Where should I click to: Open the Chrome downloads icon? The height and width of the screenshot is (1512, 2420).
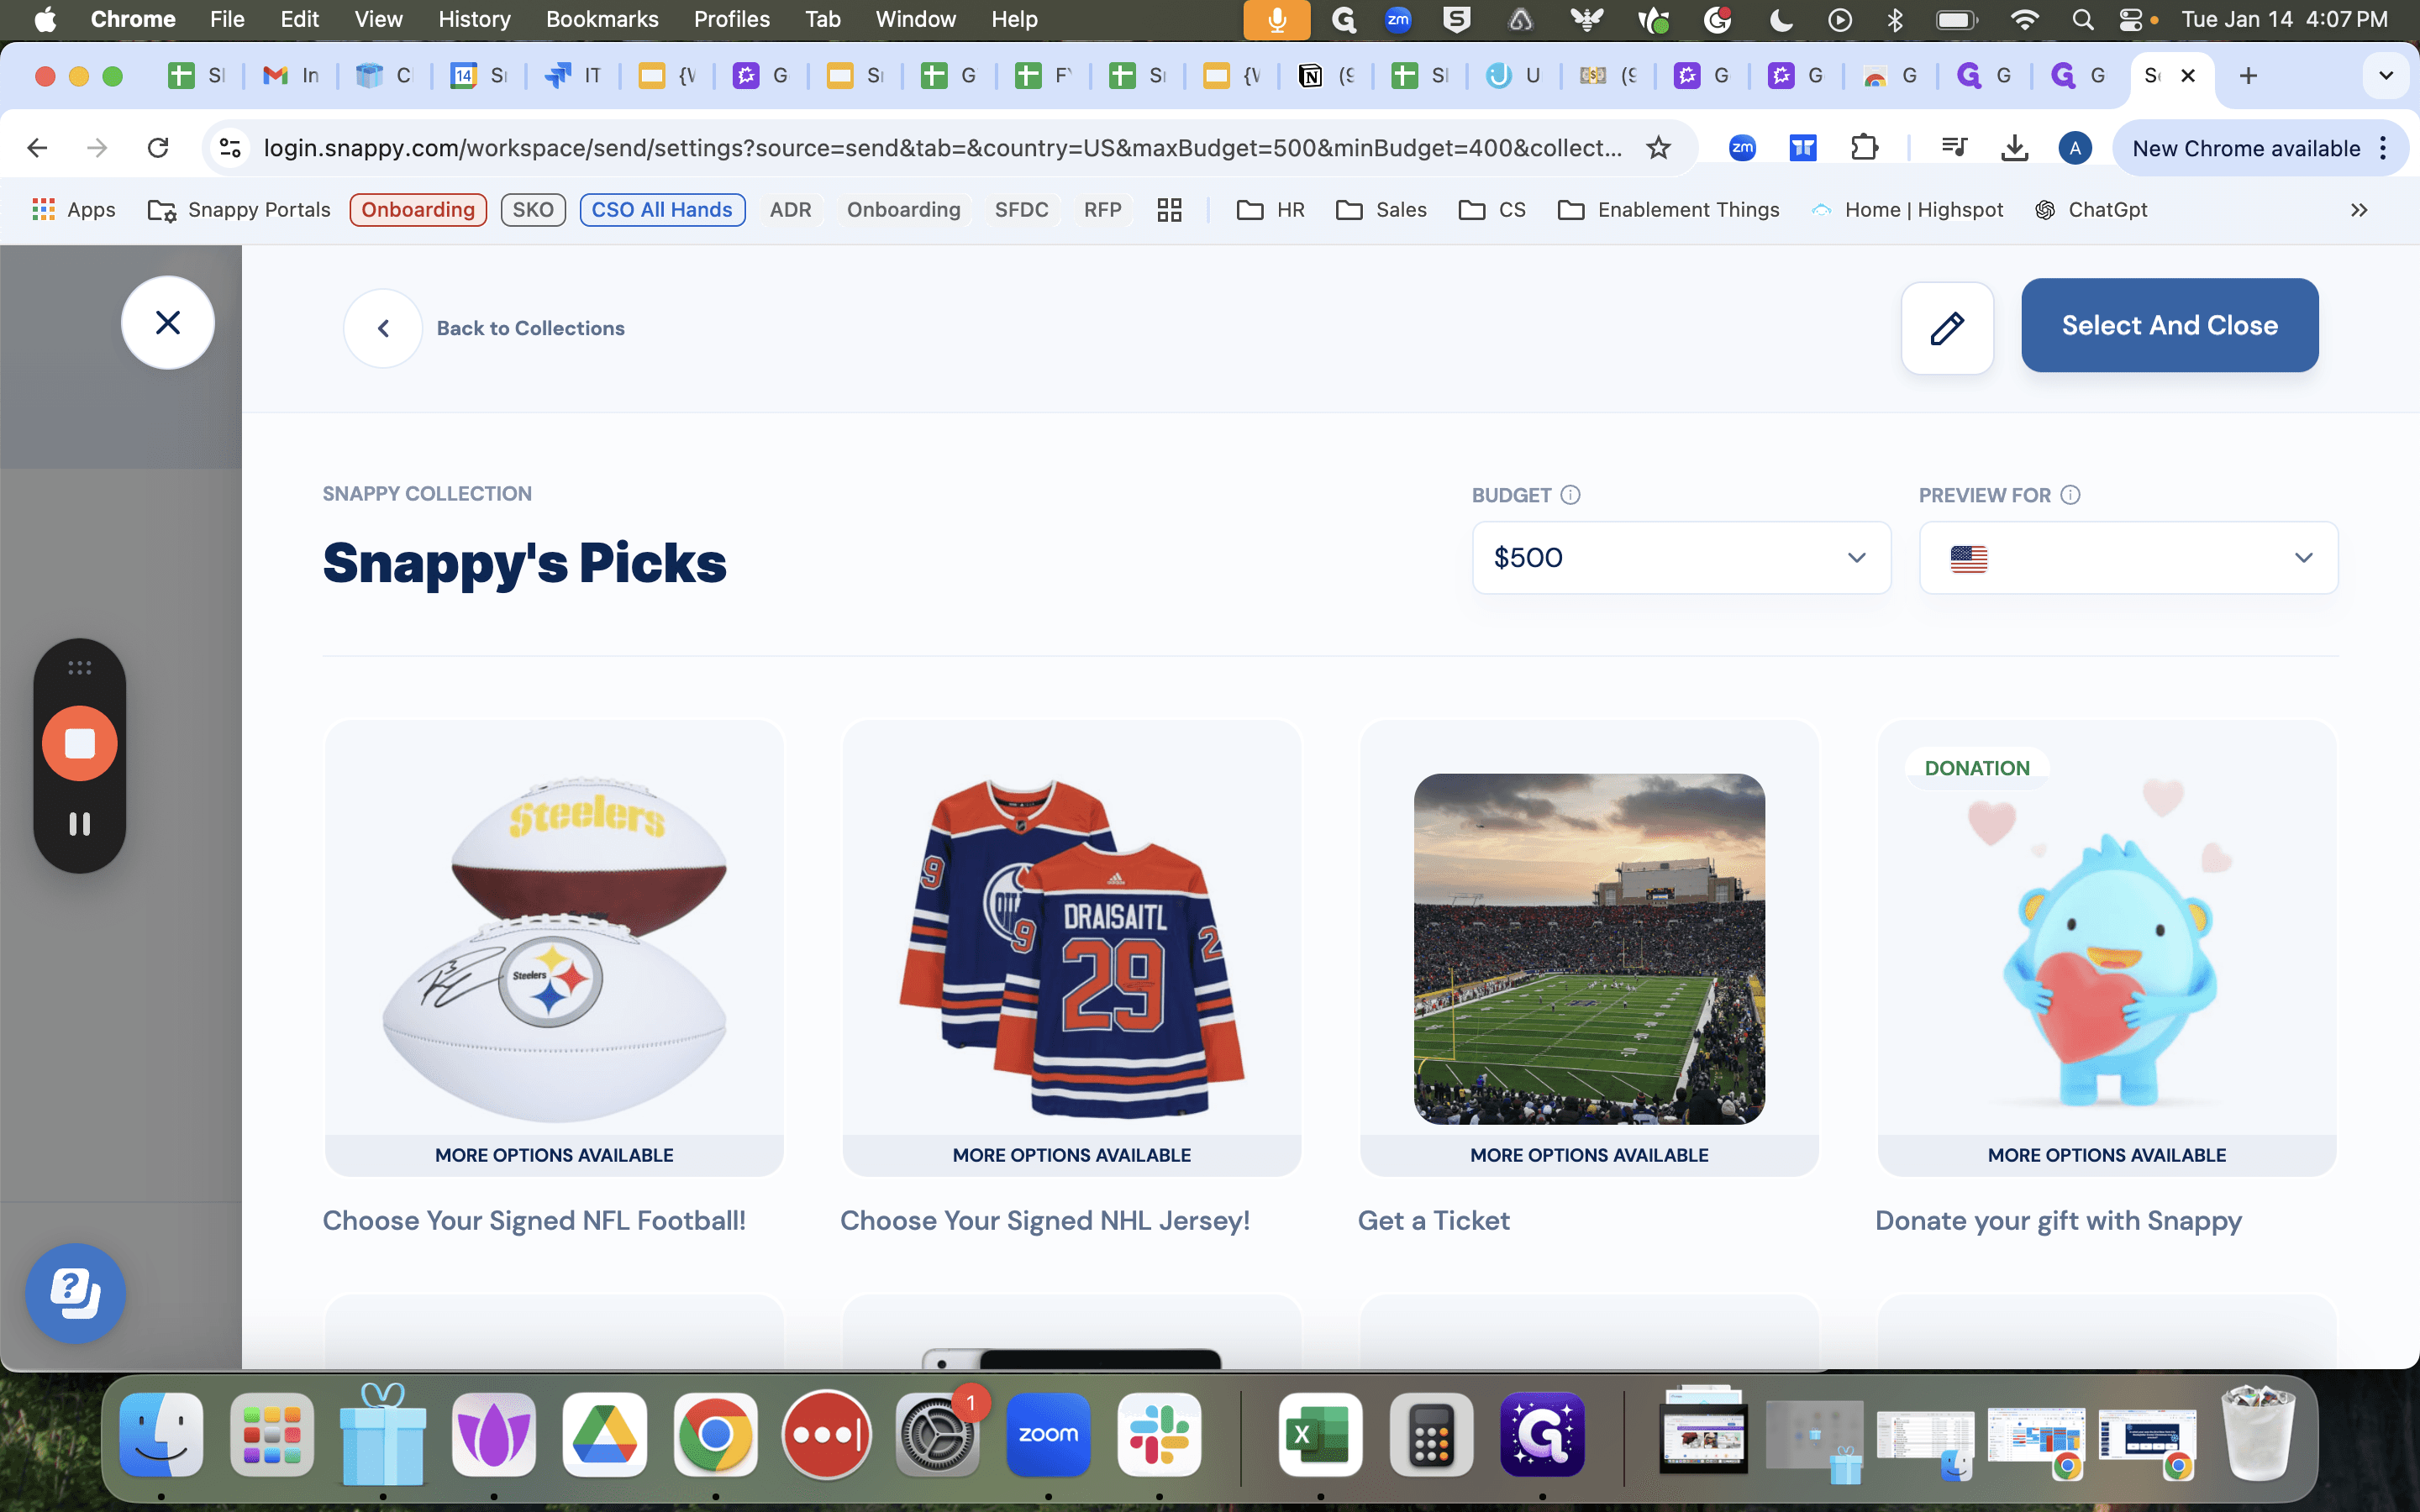coord(2014,148)
